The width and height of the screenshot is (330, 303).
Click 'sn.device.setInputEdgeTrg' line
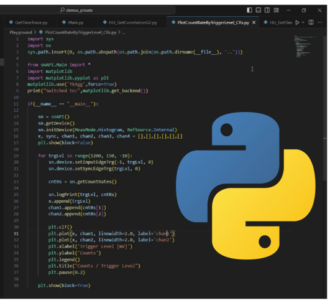(101, 162)
